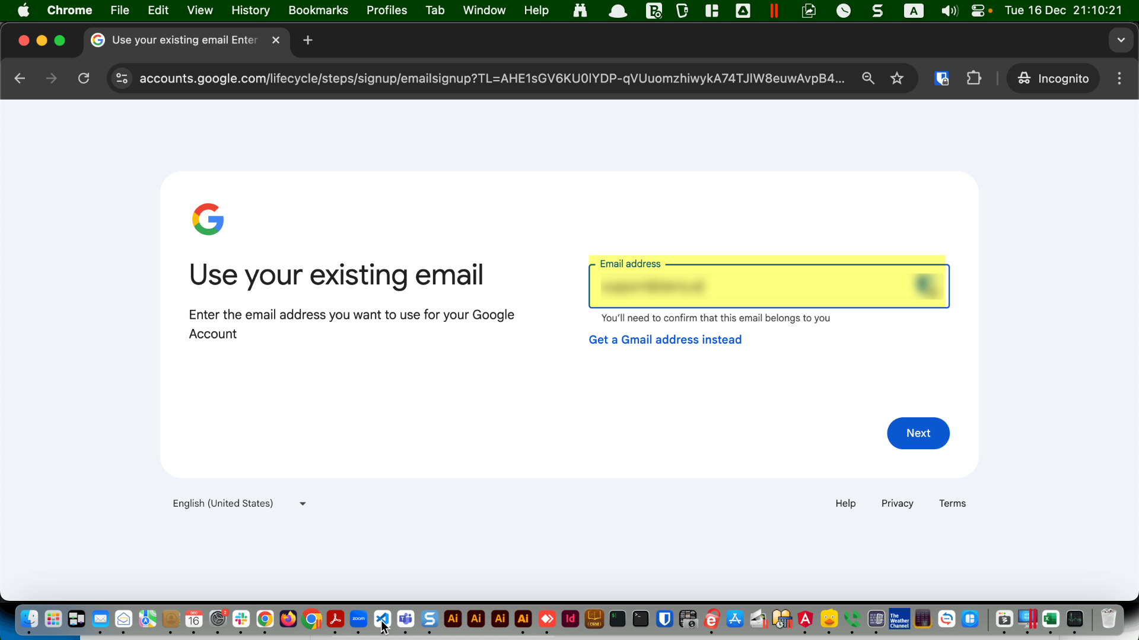Click the Next button
1139x640 pixels.
(918, 433)
